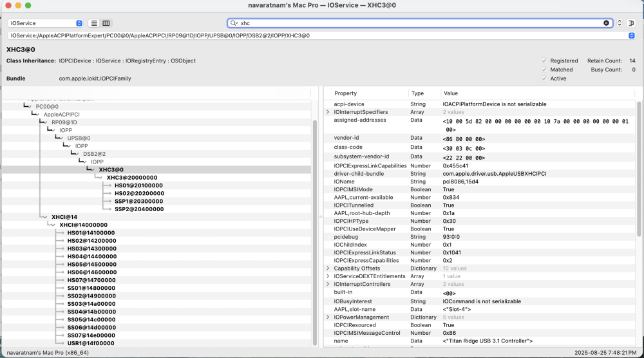Step through search results with arrows
The image size is (644, 358).
click(x=620, y=23)
